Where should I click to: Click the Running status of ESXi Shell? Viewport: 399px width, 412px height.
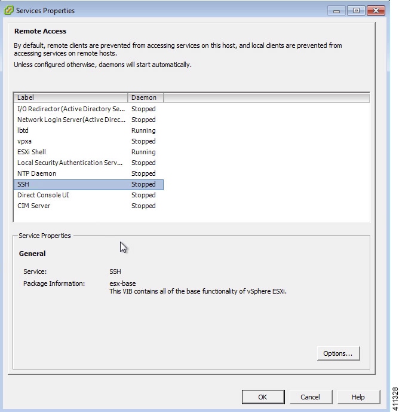143,152
